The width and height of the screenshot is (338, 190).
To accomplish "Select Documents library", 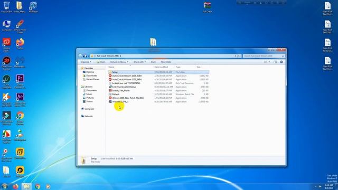I will click(x=91, y=90).
